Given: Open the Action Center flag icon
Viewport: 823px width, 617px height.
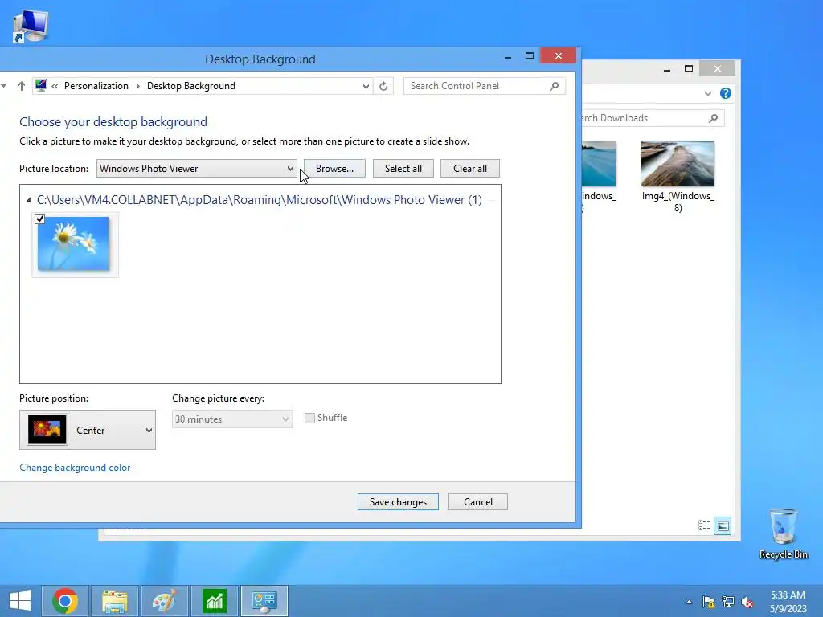Looking at the screenshot, I should pos(709,602).
